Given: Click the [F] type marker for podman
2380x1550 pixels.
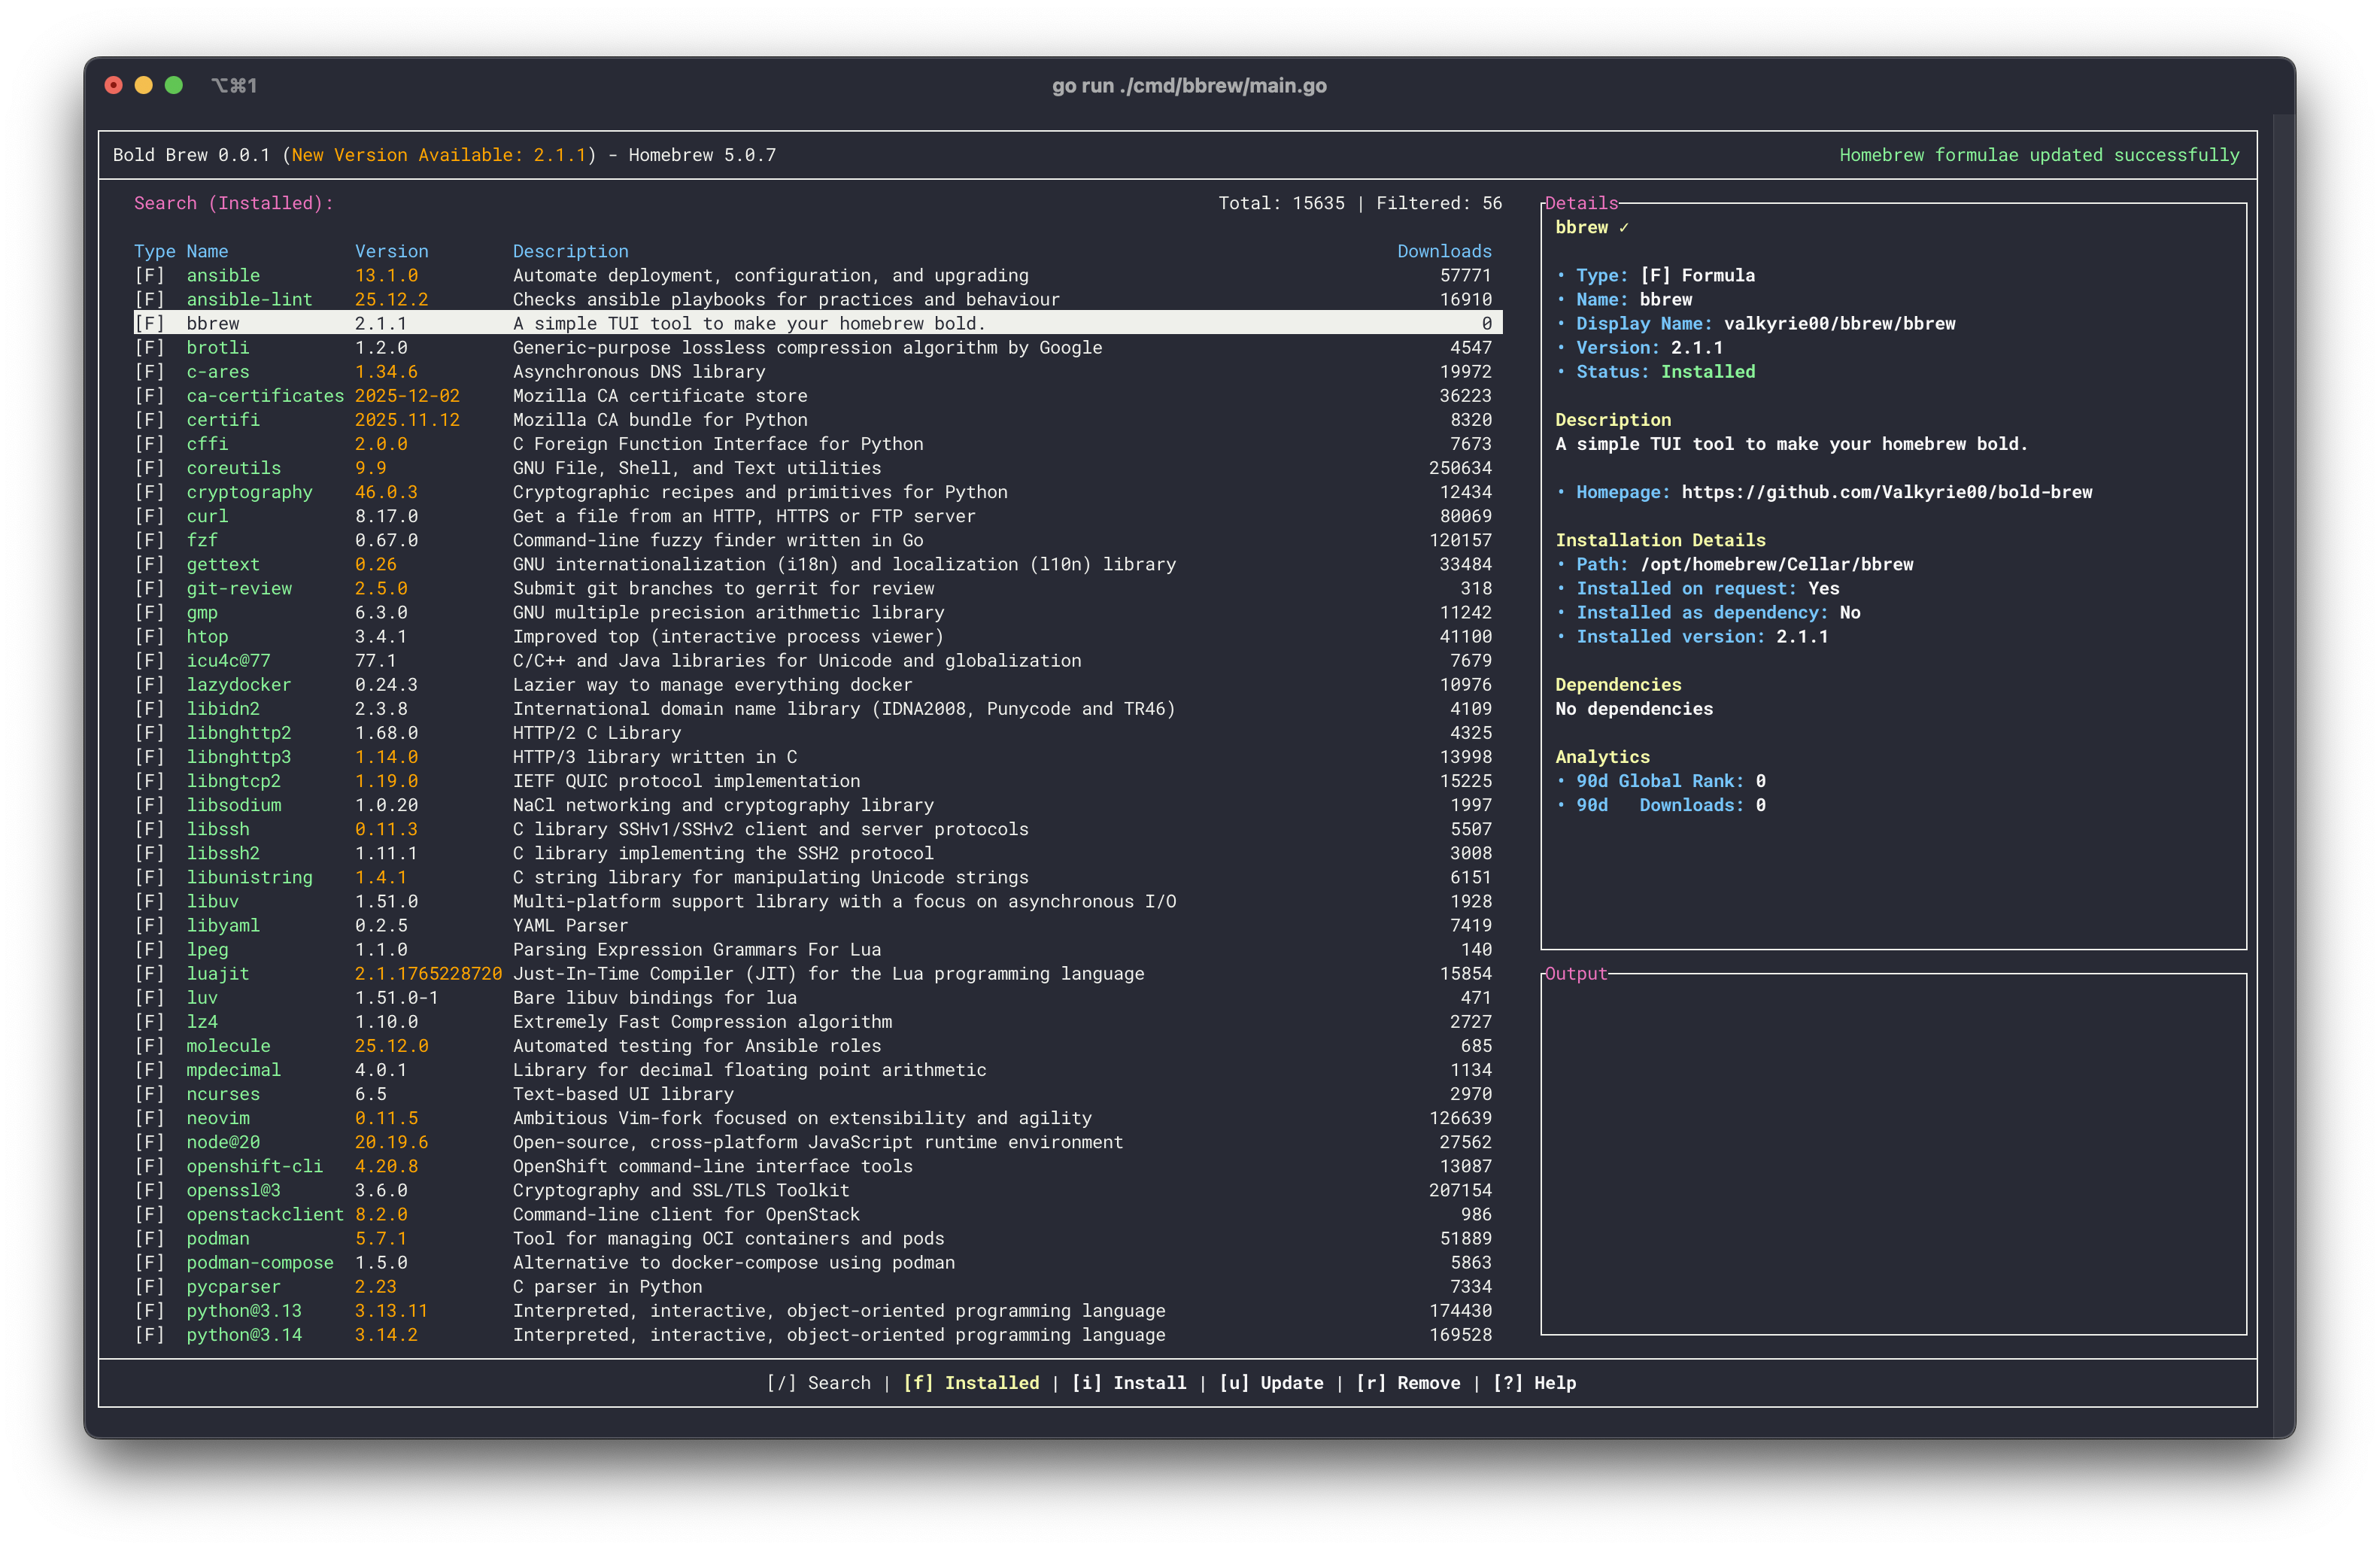Looking at the screenshot, I should (x=149, y=1238).
